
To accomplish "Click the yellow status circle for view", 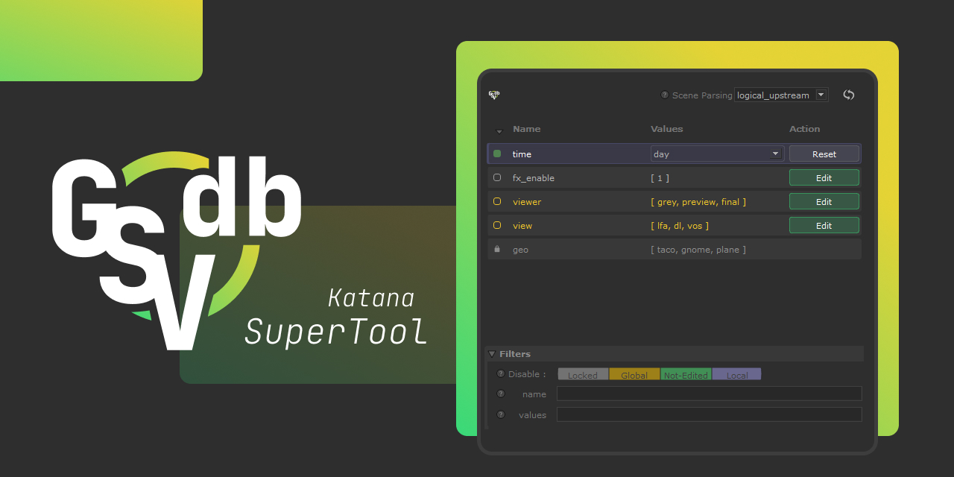I will pos(497,225).
